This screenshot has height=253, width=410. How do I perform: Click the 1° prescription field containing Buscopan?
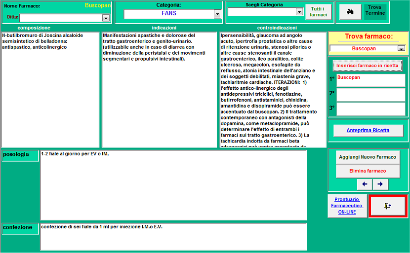371,80
